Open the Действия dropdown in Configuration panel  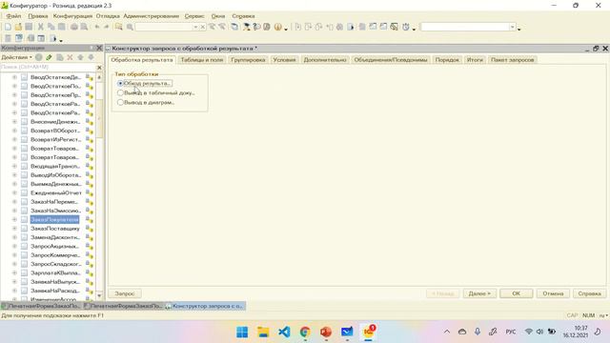[x=17, y=57]
